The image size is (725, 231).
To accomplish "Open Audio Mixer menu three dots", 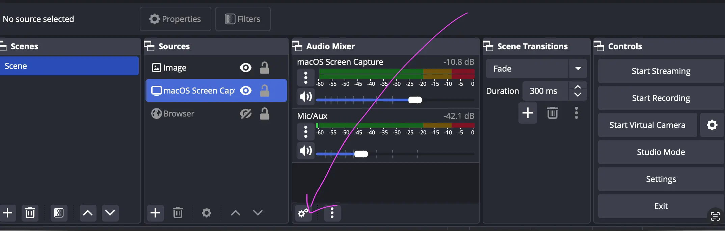I will [332, 213].
